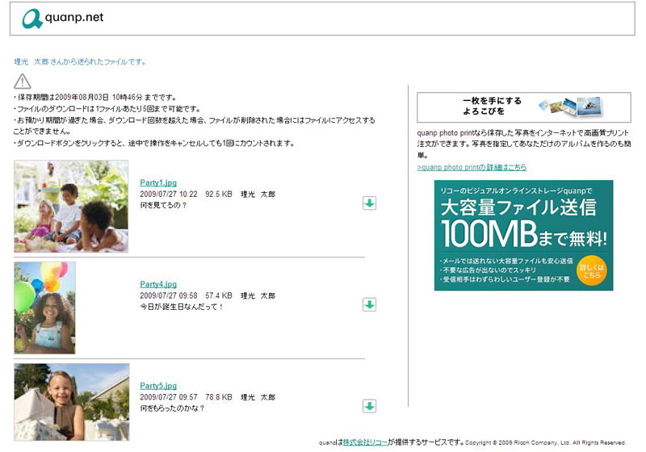Viewport: 646px width, 452px height.
Task: Open the Party4.jpg file link
Action: [x=158, y=284]
